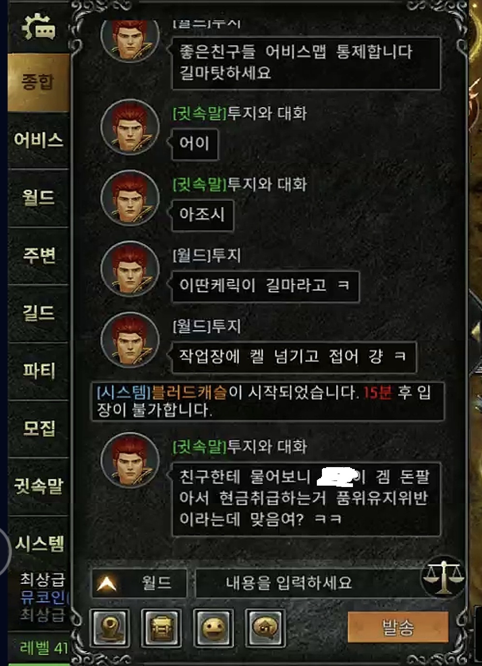Viewport: 482px width, 666px height.
Task: Switch to the 어비스 chat tab
Action: [38, 140]
